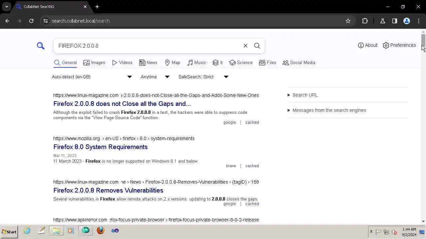The height and width of the screenshot is (239, 426).
Task: Close the CollabNet SearXNG tab
Action: click(85, 7)
